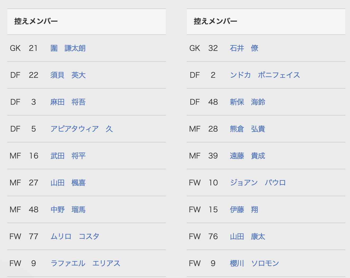
Task: Open ラファエル エリアス profile
Action: point(85,263)
